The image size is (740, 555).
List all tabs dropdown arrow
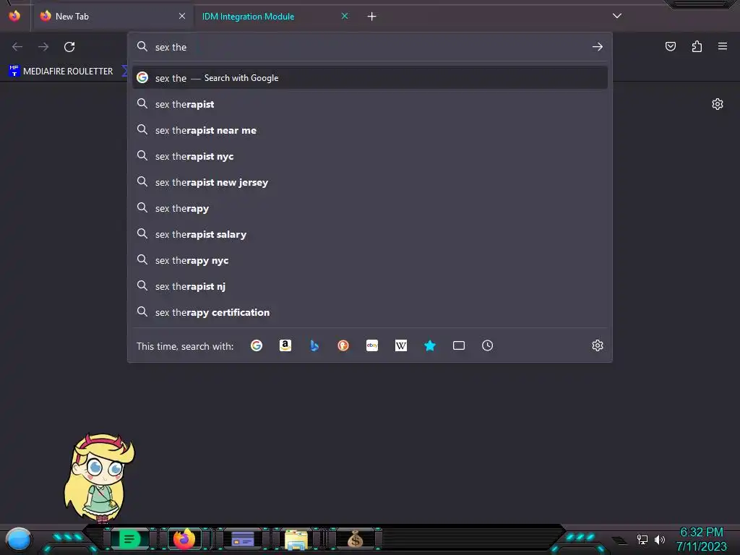(x=617, y=16)
